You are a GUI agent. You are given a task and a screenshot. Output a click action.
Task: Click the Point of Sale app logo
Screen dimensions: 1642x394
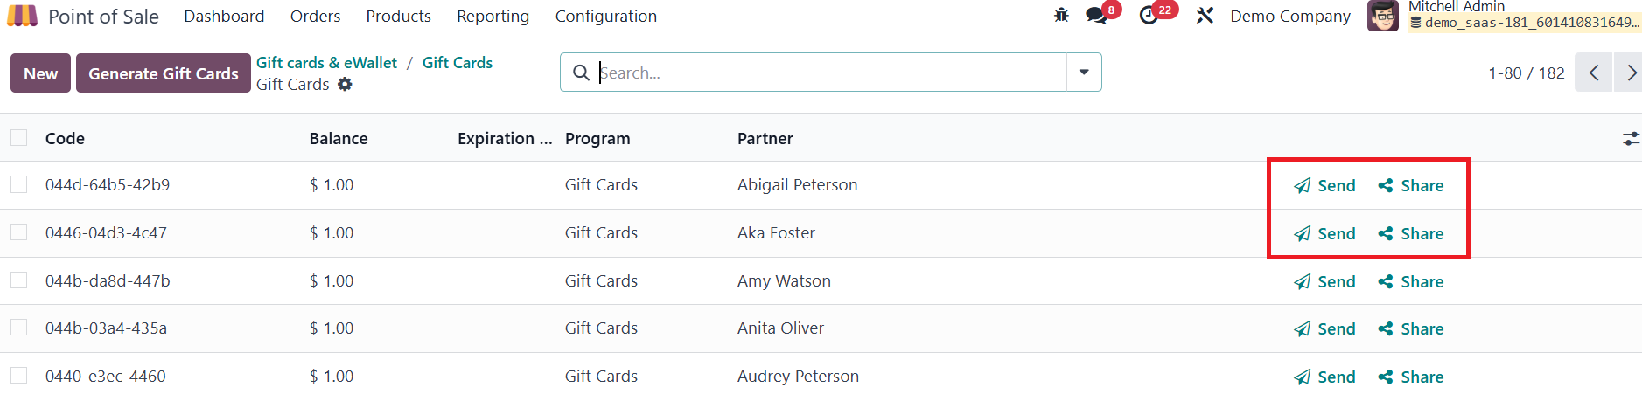[x=23, y=16]
